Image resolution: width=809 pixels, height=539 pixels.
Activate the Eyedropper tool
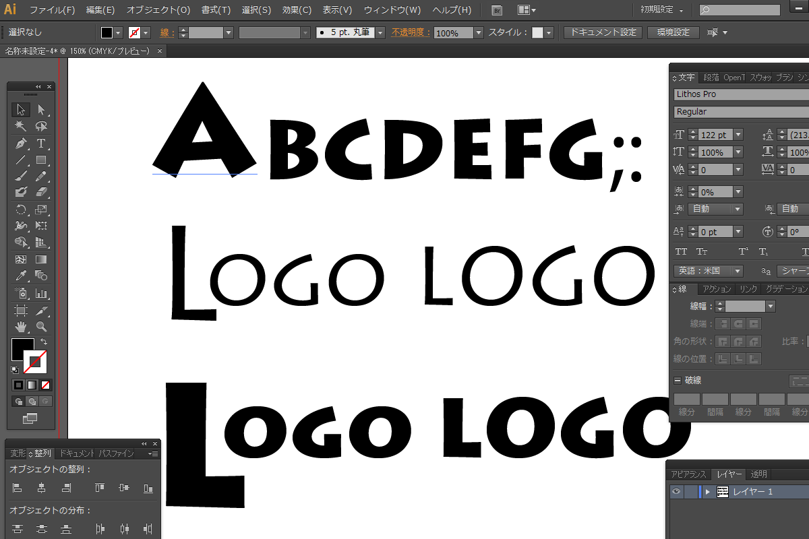(x=21, y=276)
